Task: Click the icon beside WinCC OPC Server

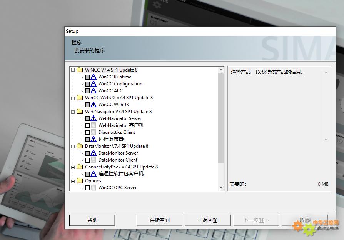Action: [94, 188]
